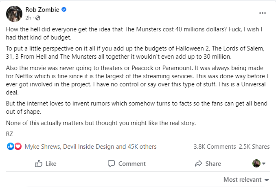Viewport: 276px width, 187px height.
Task: Open Rob Zombie's profile picture
Action: click(x=14, y=13)
